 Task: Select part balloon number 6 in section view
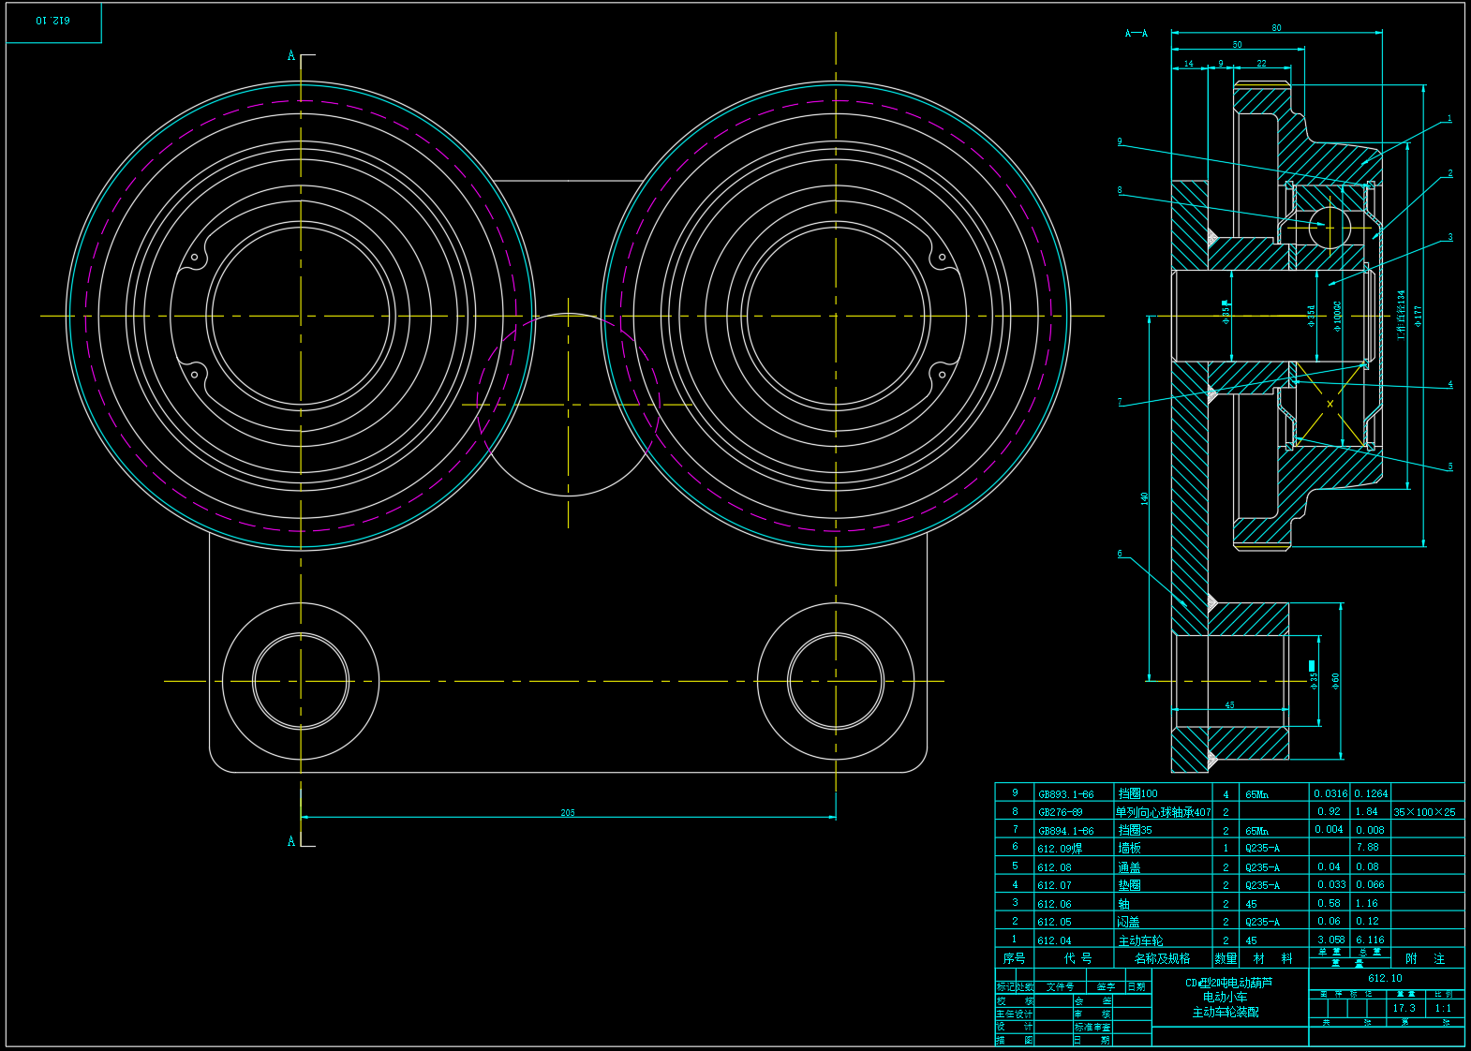pyautogui.click(x=1120, y=554)
